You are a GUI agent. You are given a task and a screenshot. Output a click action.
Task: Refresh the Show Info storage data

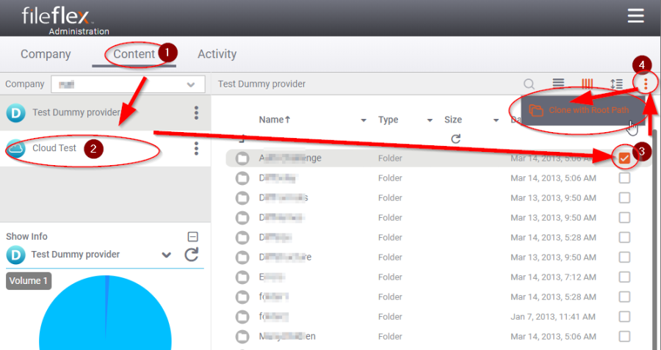pyautogui.click(x=192, y=255)
